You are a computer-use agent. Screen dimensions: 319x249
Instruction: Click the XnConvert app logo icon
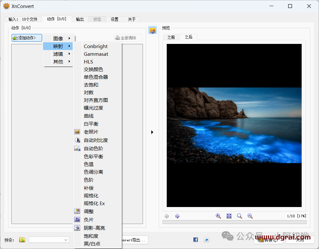click(x=6, y=6)
